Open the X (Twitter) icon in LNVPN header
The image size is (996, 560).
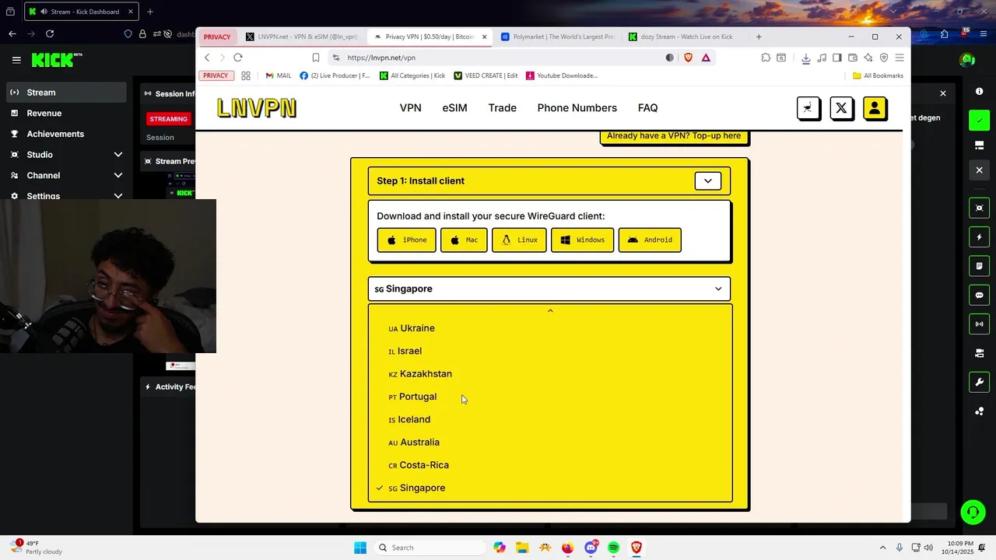(x=841, y=108)
